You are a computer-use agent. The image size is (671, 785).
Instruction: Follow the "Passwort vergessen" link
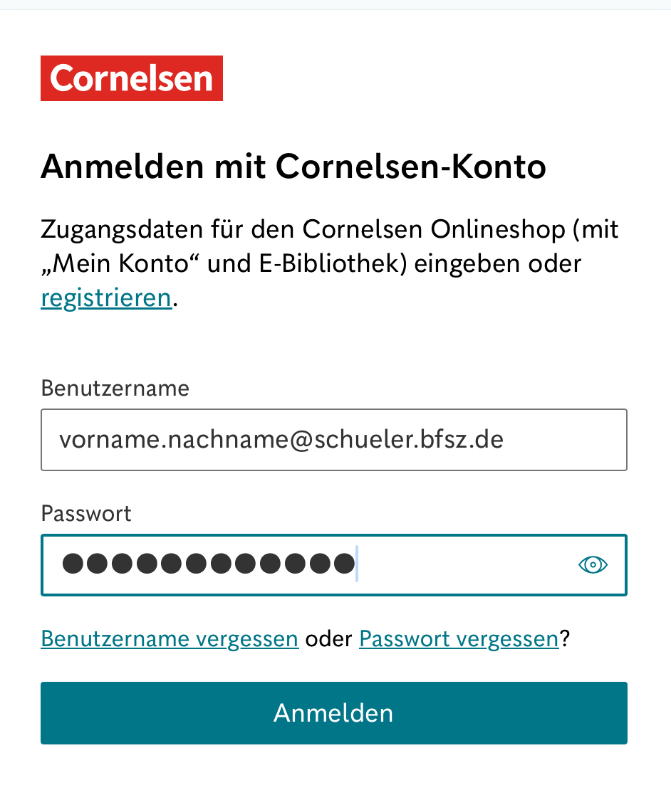459,639
